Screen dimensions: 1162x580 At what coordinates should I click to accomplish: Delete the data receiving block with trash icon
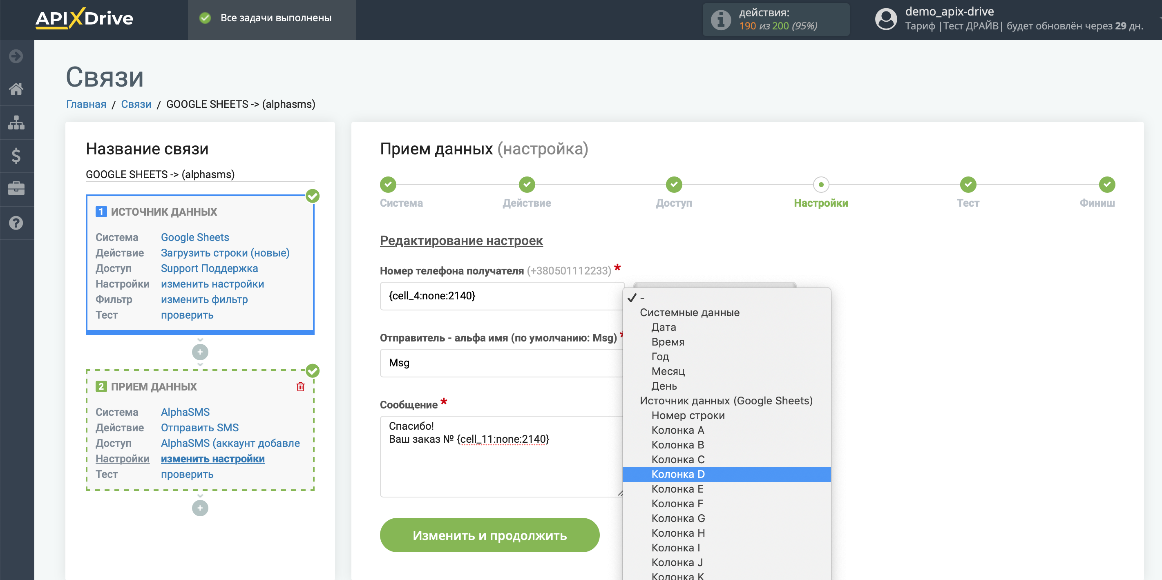pyautogui.click(x=300, y=386)
